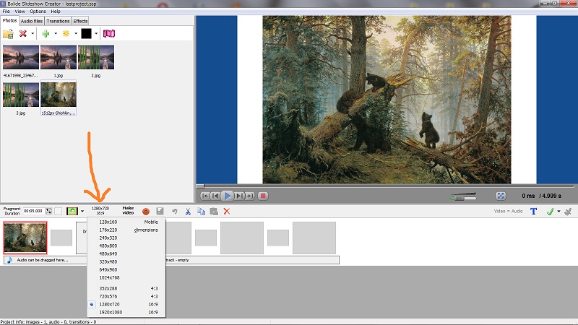Click the scissors cut icon

click(188, 211)
